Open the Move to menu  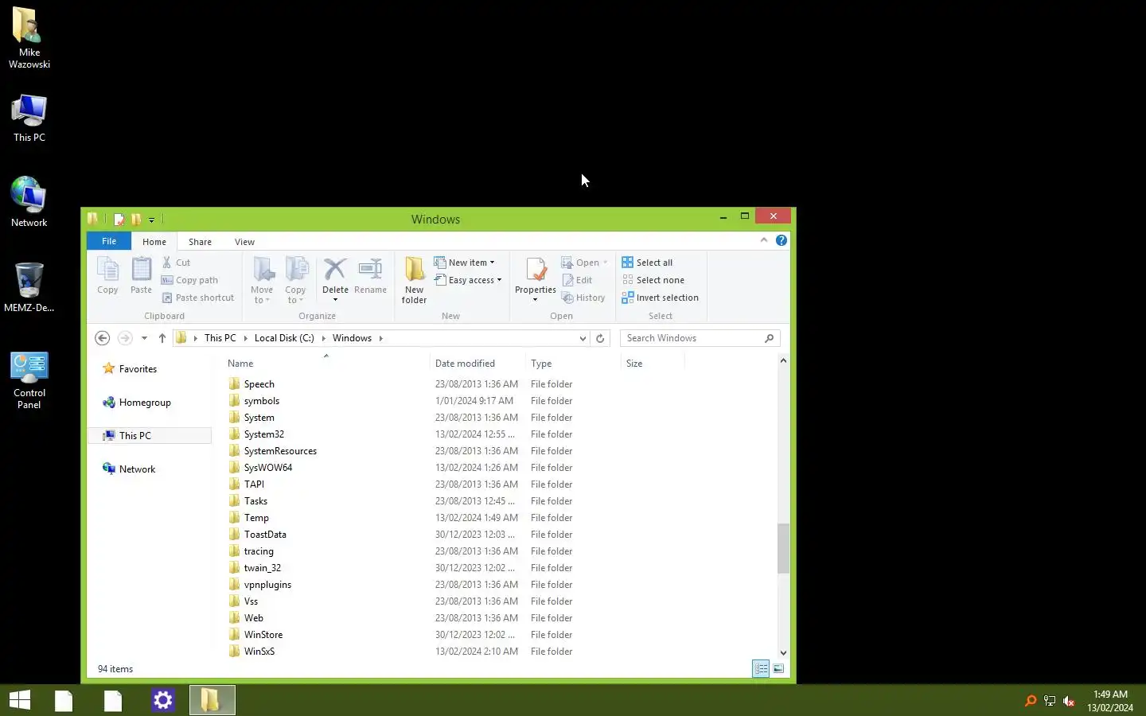pos(262,280)
